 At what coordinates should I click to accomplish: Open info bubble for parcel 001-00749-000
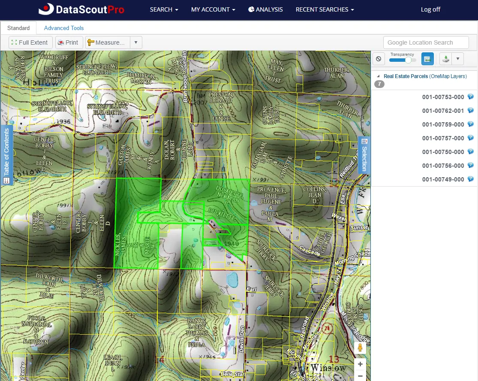471,179
